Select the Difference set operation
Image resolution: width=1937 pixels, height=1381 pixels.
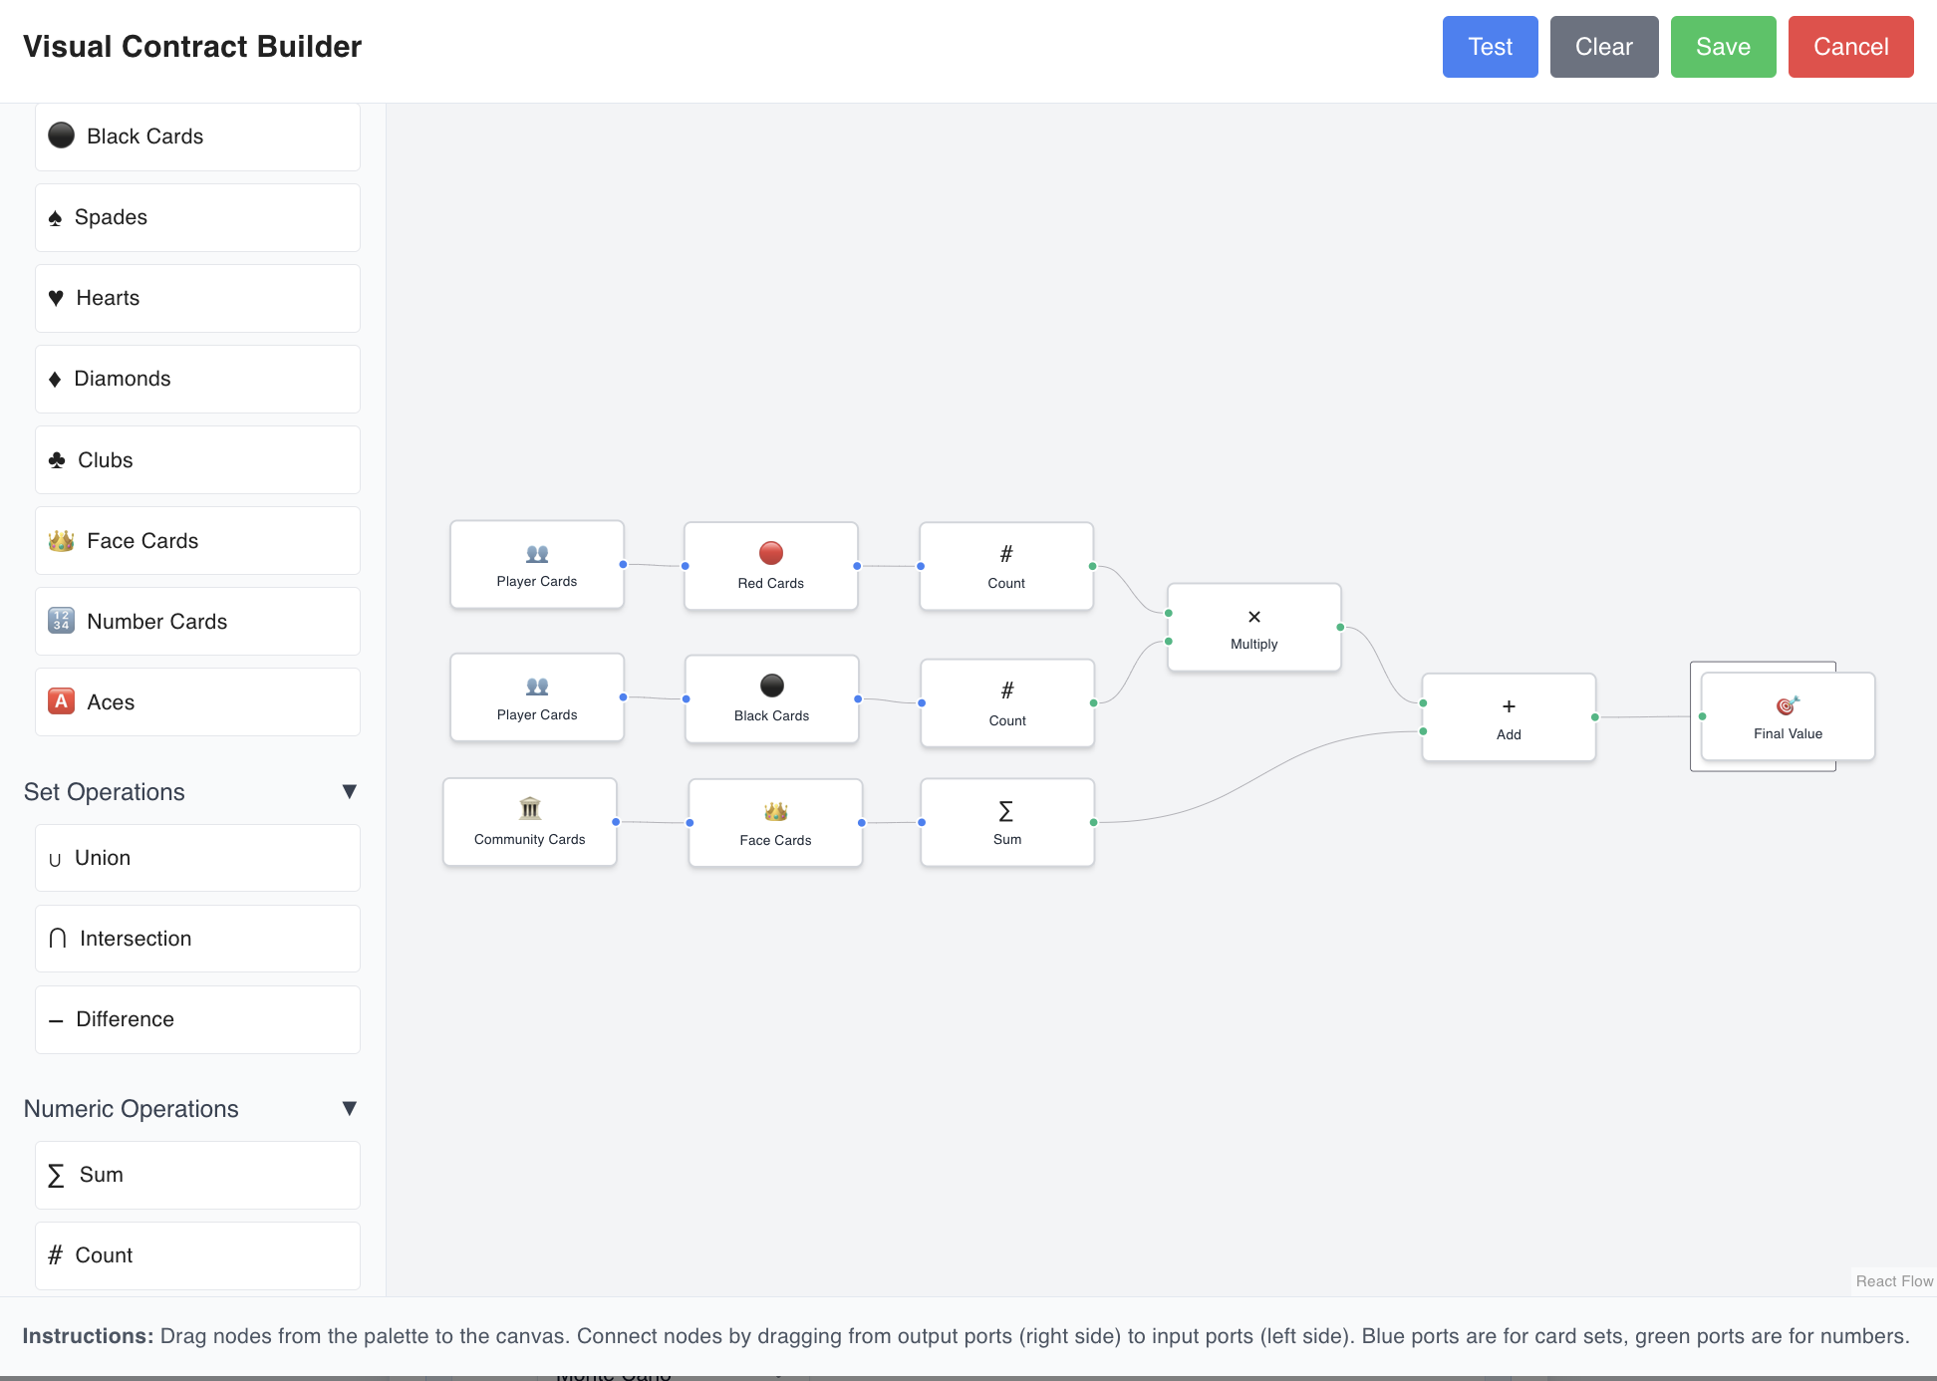click(x=196, y=1018)
